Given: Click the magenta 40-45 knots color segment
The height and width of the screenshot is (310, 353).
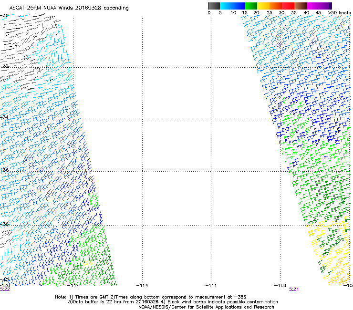Looking at the screenshot, I should click(313, 6).
